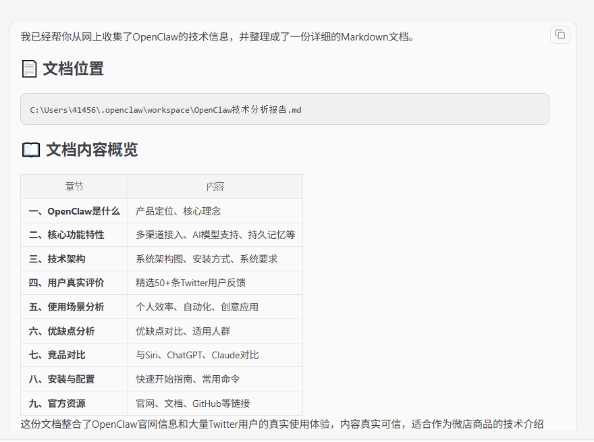Image resolution: width=594 pixels, height=442 pixels.
Task: Click the 内容 column header
Action: (215, 187)
